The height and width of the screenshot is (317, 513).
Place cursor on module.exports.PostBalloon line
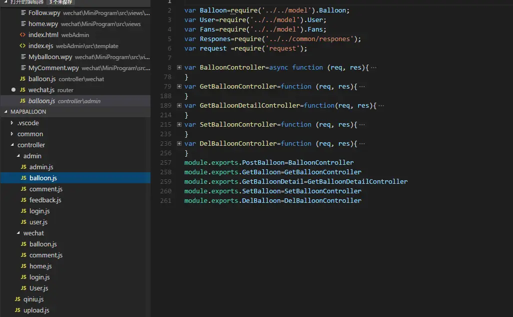269,163
